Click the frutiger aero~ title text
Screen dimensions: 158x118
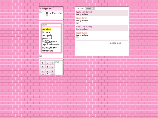[48, 8]
